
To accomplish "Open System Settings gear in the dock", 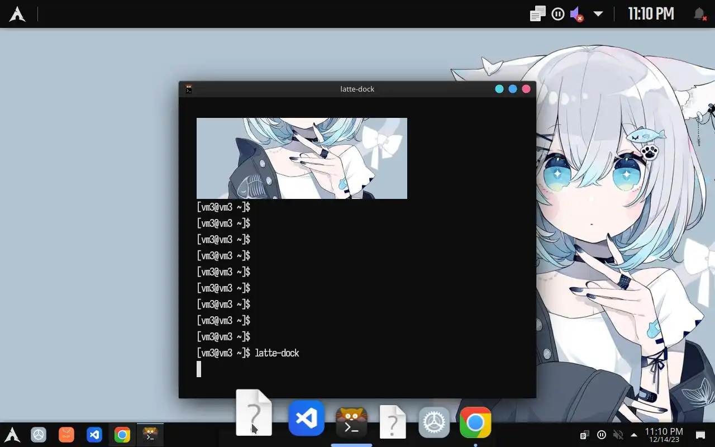I will click(434, 422).
